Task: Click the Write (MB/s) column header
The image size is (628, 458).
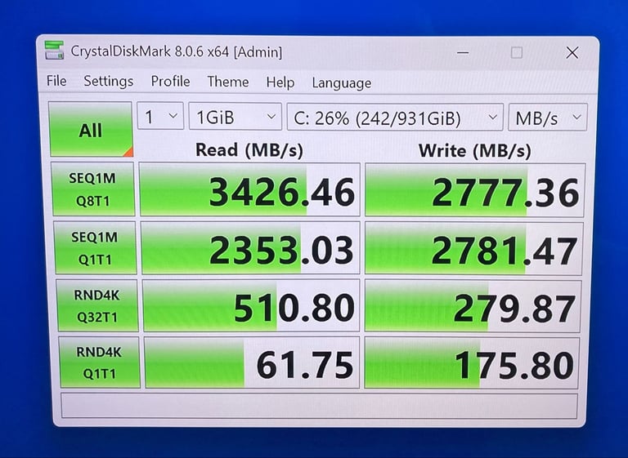Action: coord(474,151)
